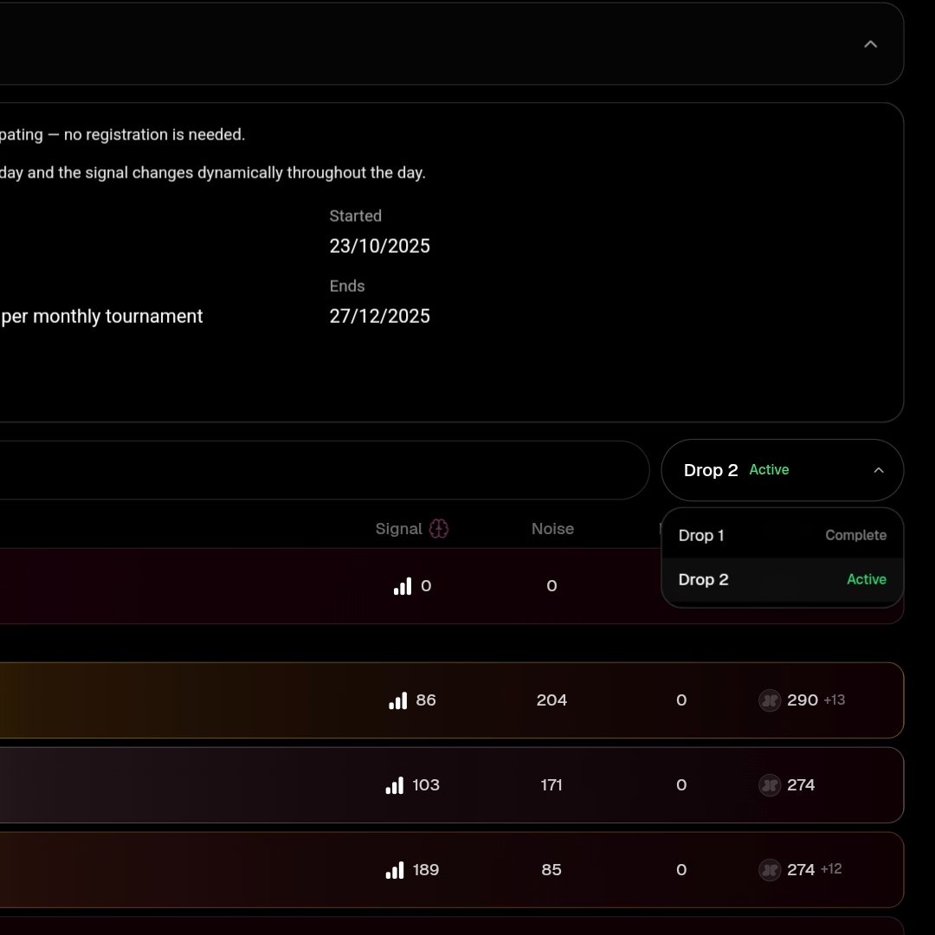Screen dimensions: 935x935
Task: Click the token icon beside the middle 274 score
Action: pos(769,785)
